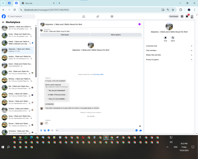Open the Groups icon in top navigation
This screenshot has width=198, height=159.
(x=112, y=16)
